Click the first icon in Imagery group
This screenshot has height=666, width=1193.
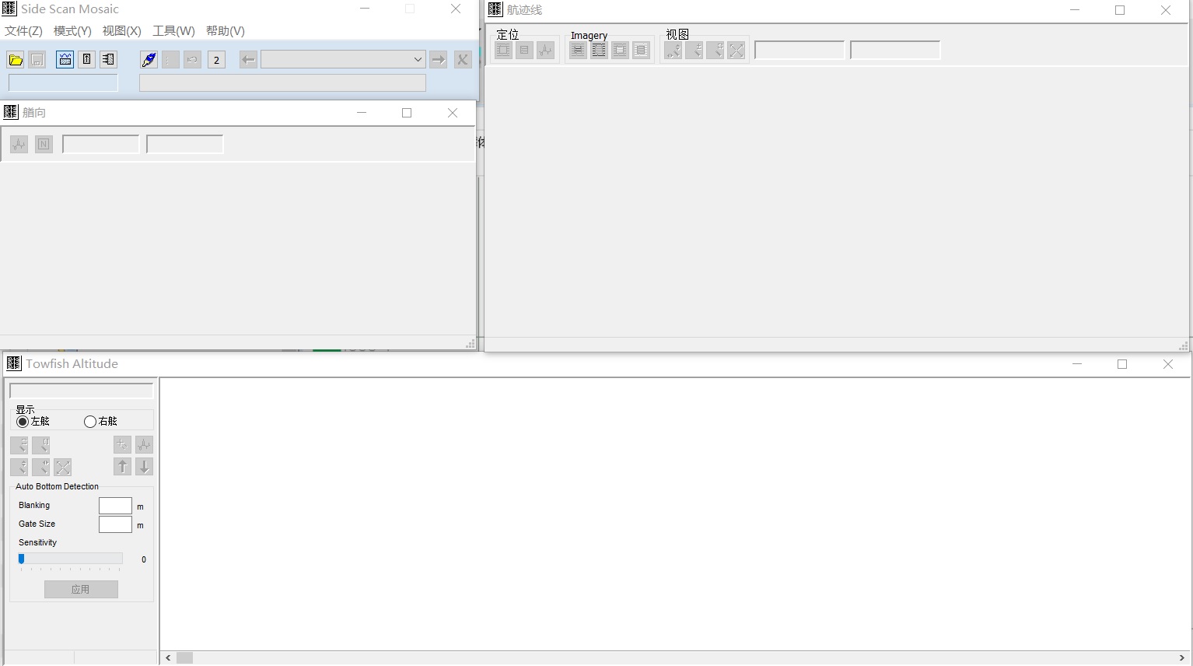578,51
